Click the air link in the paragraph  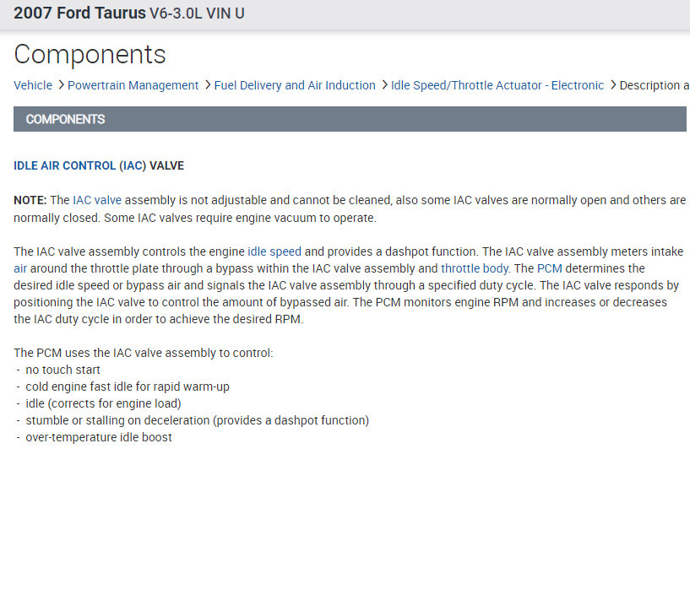coord(20,268)
